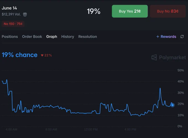Click the 0% axis label
The width and height of the screenshot is (188, 138).
[x=180, y=126]
